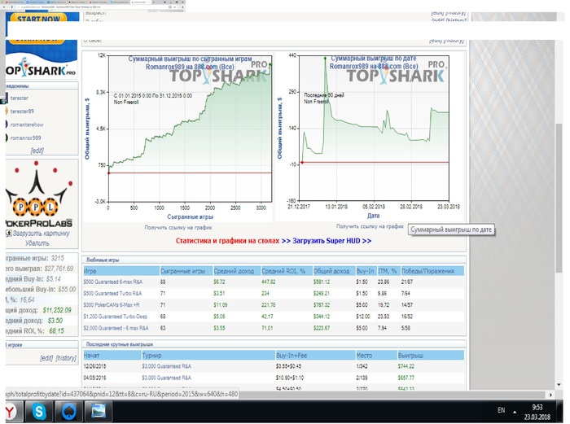Switch the EN input language indicator

[501, 410]
